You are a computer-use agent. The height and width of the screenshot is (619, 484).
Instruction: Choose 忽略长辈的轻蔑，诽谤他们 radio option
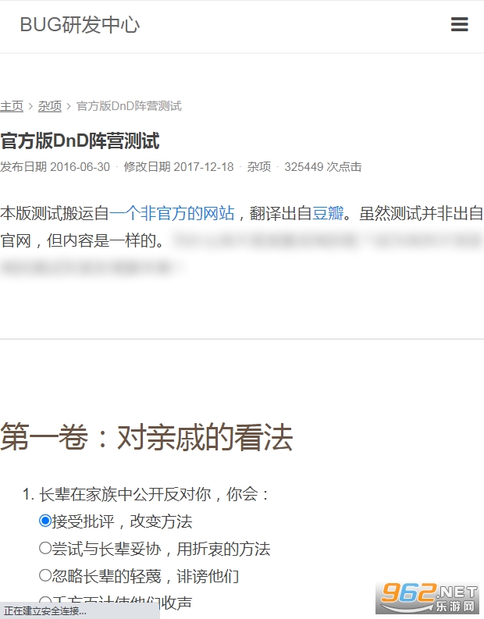(x=45, y=575)
